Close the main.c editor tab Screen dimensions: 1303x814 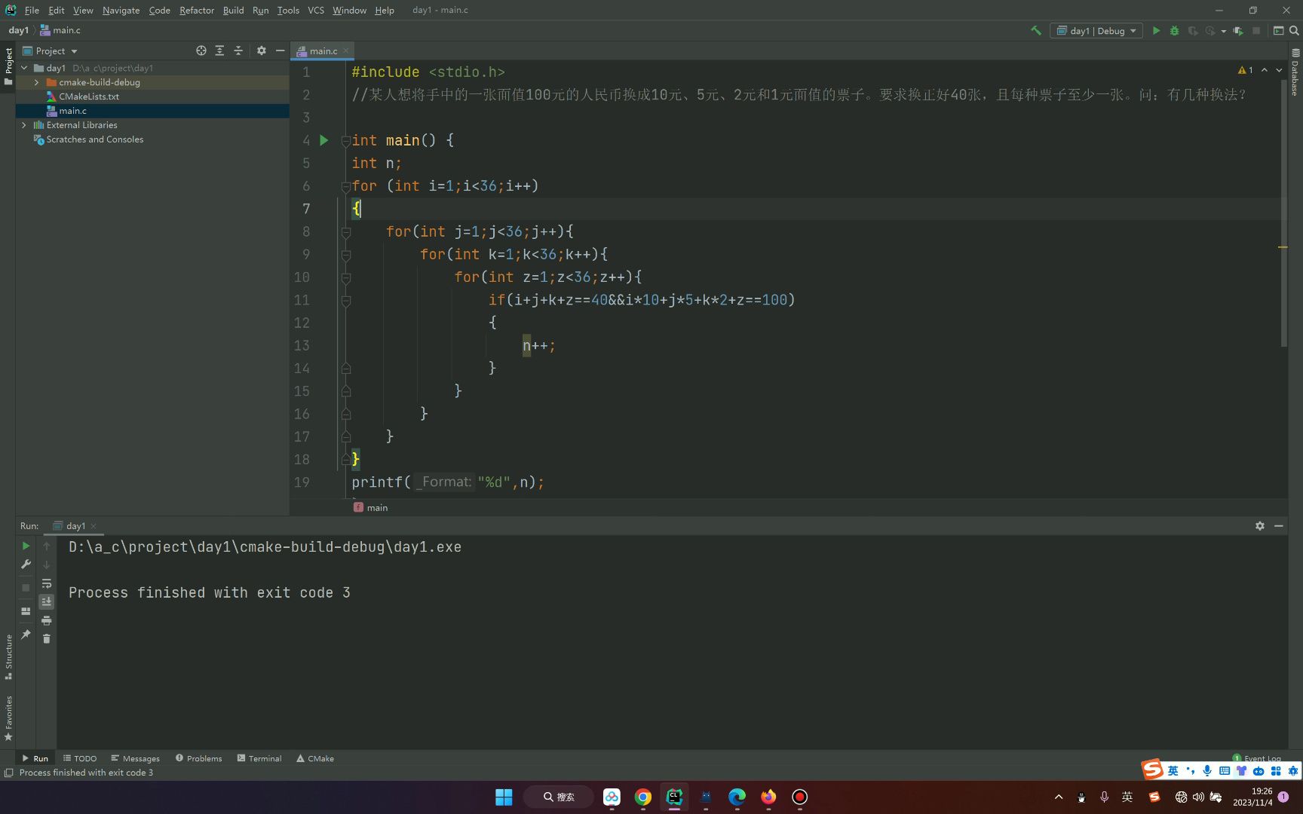coord(346,50)
